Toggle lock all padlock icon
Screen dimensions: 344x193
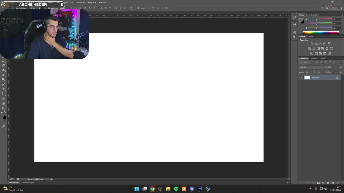[319, 72]
